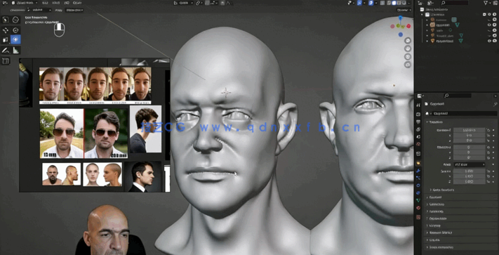Switch viewport shading to Solid

pyautogui.click(x=394, y=3)
